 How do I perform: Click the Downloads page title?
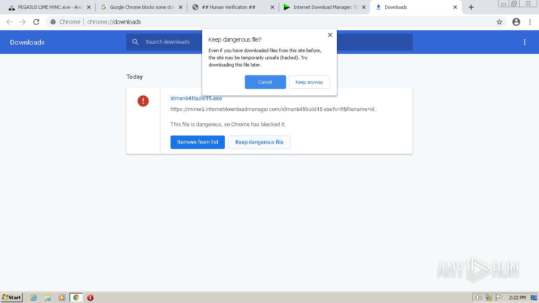pyautogui.click(x=27, y=42)
